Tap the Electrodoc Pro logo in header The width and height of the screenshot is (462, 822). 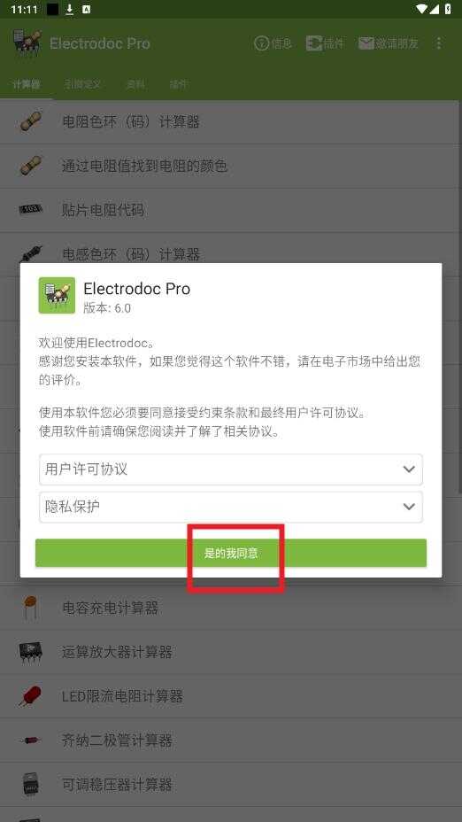(x=27, y=43)
